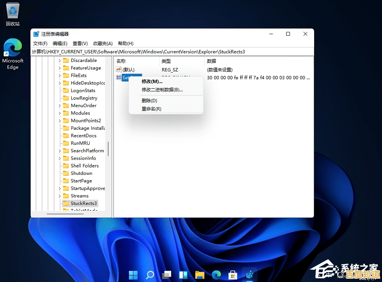The width and height of the screenshot is (382, 282).
Task: Click the binary REG_BINARY value icon
Action: coord(119,78)
